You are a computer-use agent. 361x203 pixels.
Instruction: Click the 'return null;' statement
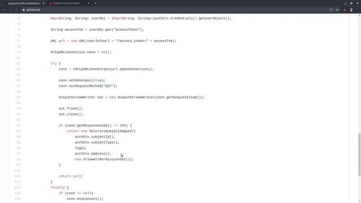tap(71, 176)
